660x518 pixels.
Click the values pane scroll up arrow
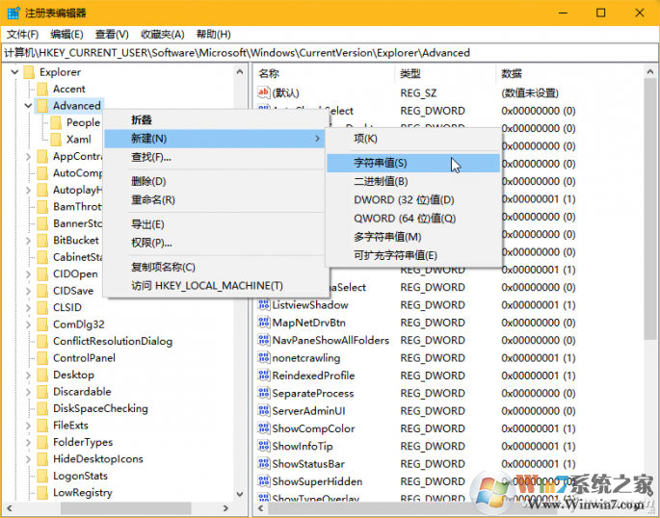(650, 73)
